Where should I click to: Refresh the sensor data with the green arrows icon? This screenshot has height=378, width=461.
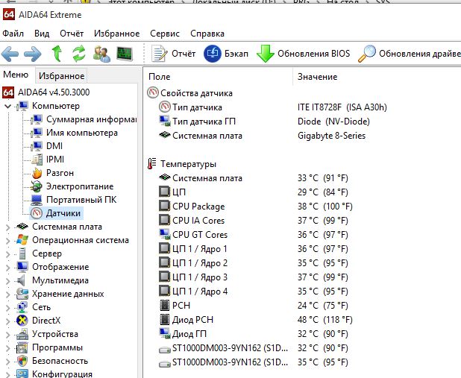coord(79,54)
